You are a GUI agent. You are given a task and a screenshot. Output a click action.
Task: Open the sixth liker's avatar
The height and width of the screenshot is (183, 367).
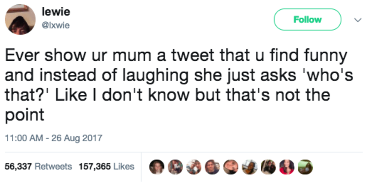click(x=250, y=167)
